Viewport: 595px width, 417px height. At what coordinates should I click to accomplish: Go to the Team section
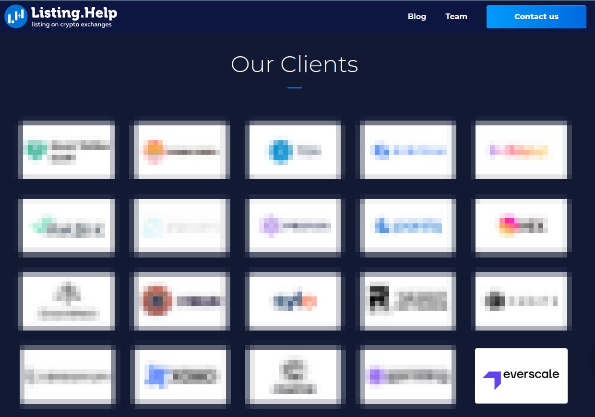(456, 16)
